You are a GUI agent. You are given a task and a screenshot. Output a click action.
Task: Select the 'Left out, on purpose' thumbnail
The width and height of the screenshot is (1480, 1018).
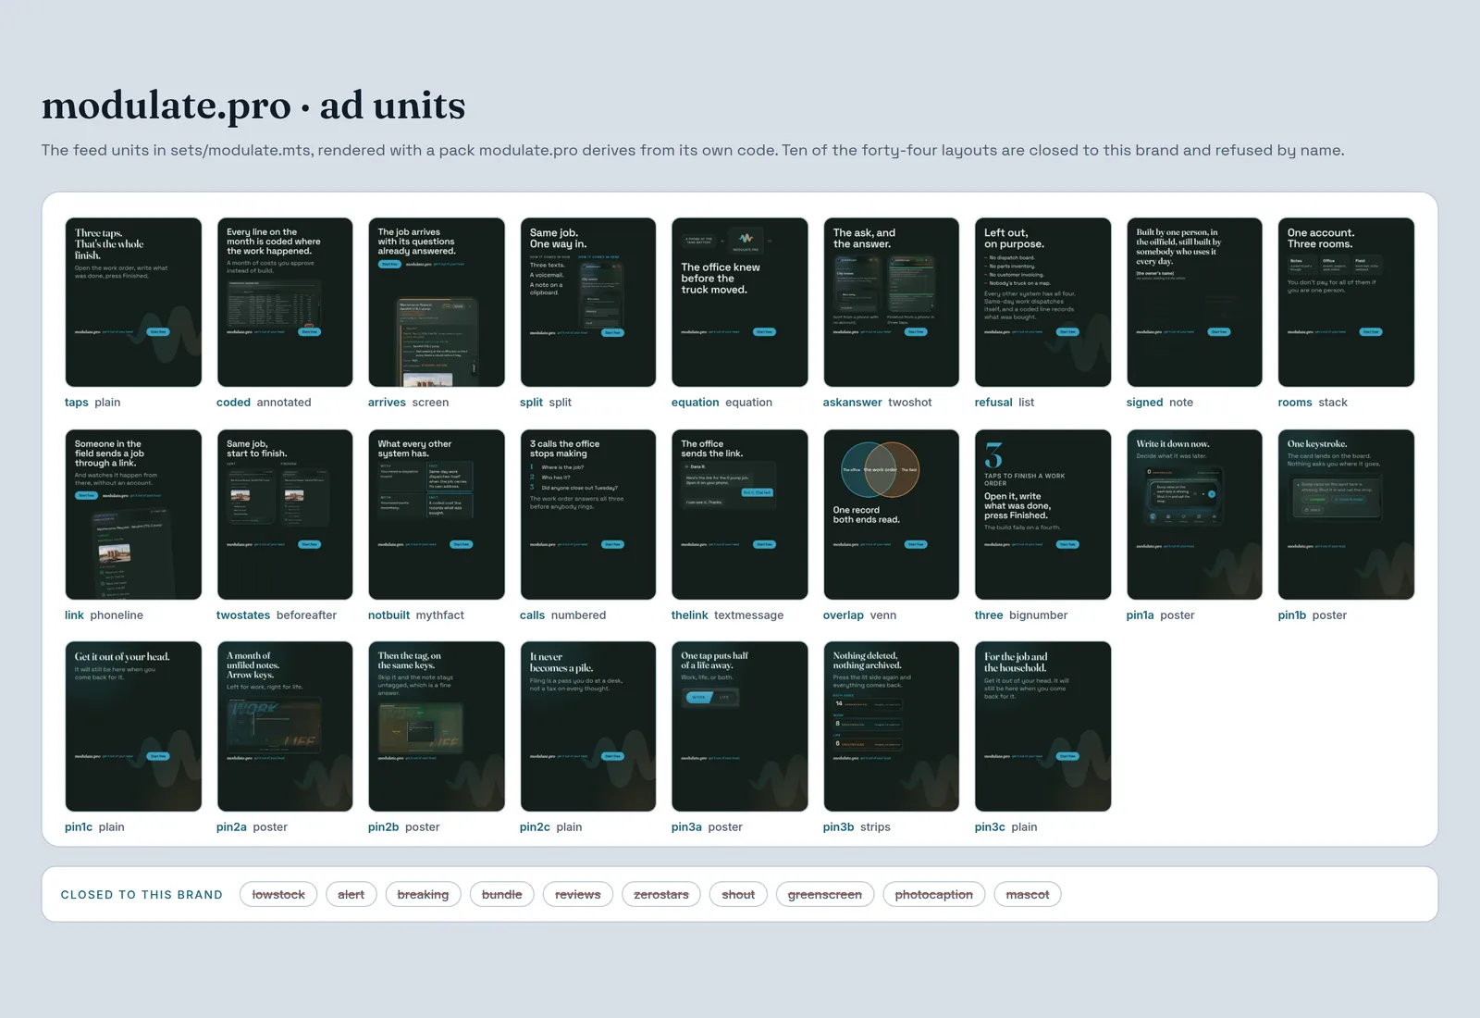click(1043, 302)
